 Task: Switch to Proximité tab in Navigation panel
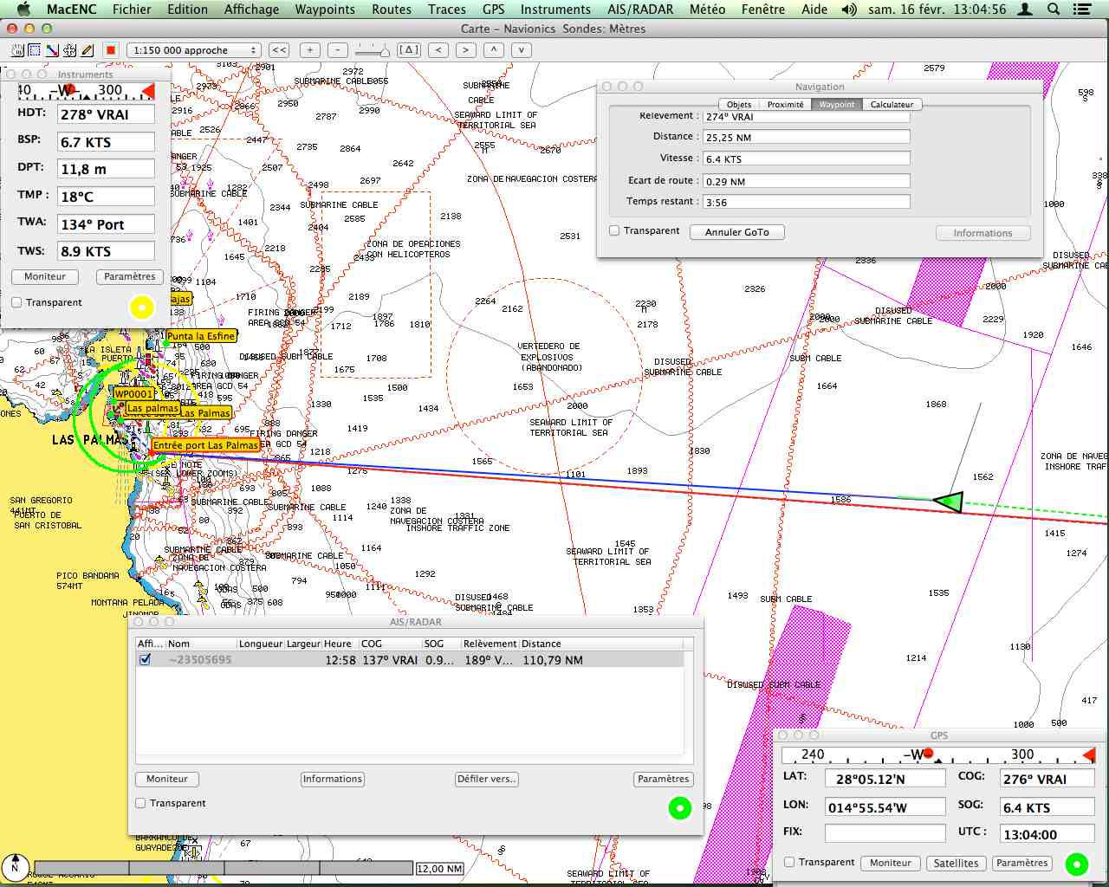pos(786,105)
